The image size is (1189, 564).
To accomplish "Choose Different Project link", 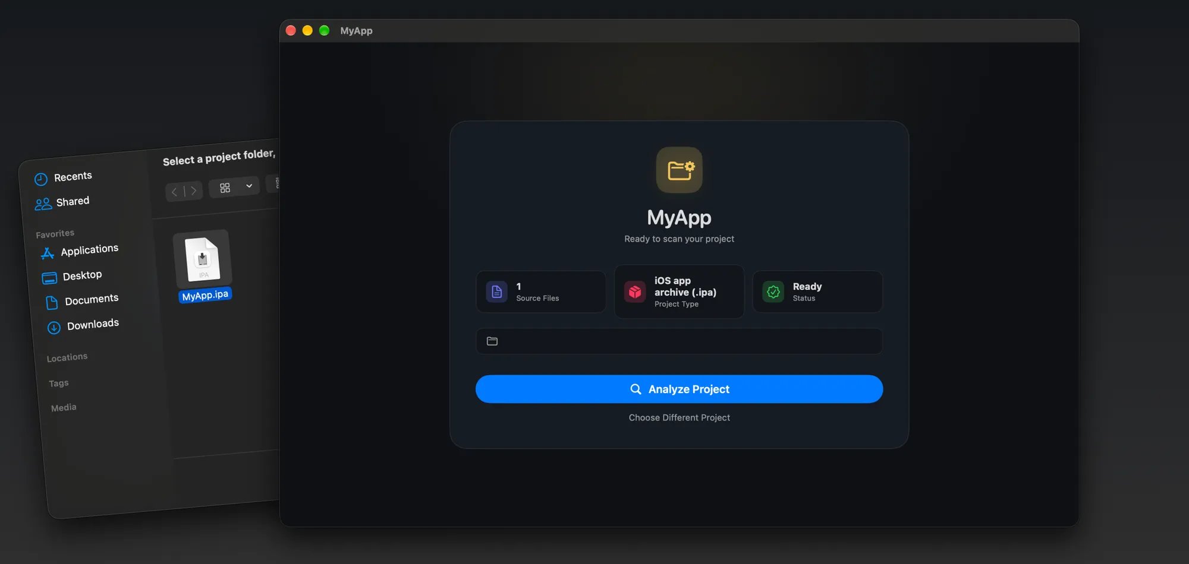I will pos(679,417).
